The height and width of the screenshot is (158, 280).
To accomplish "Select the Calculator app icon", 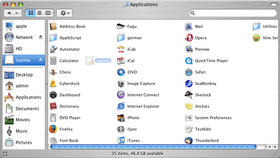I will coord(53,61).
